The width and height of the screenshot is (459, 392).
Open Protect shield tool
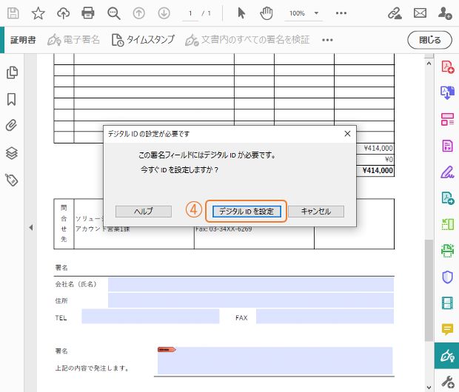pyautogui.click(x=447, y=277)
